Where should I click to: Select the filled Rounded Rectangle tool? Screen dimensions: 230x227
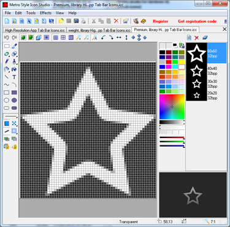pyautogui.click(x=14, y=108)
